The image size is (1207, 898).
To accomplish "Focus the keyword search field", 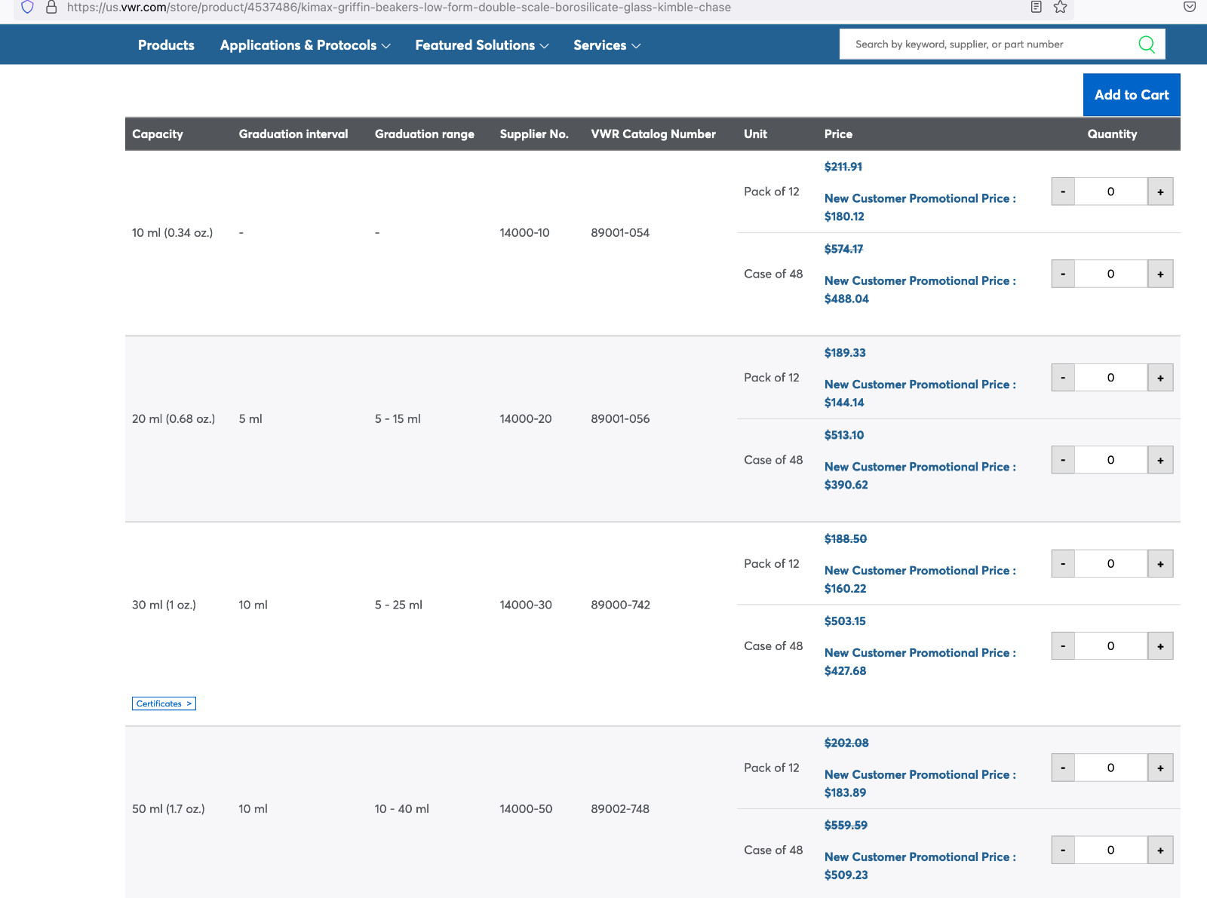I will pyautogui.click(x=988, y=44).
